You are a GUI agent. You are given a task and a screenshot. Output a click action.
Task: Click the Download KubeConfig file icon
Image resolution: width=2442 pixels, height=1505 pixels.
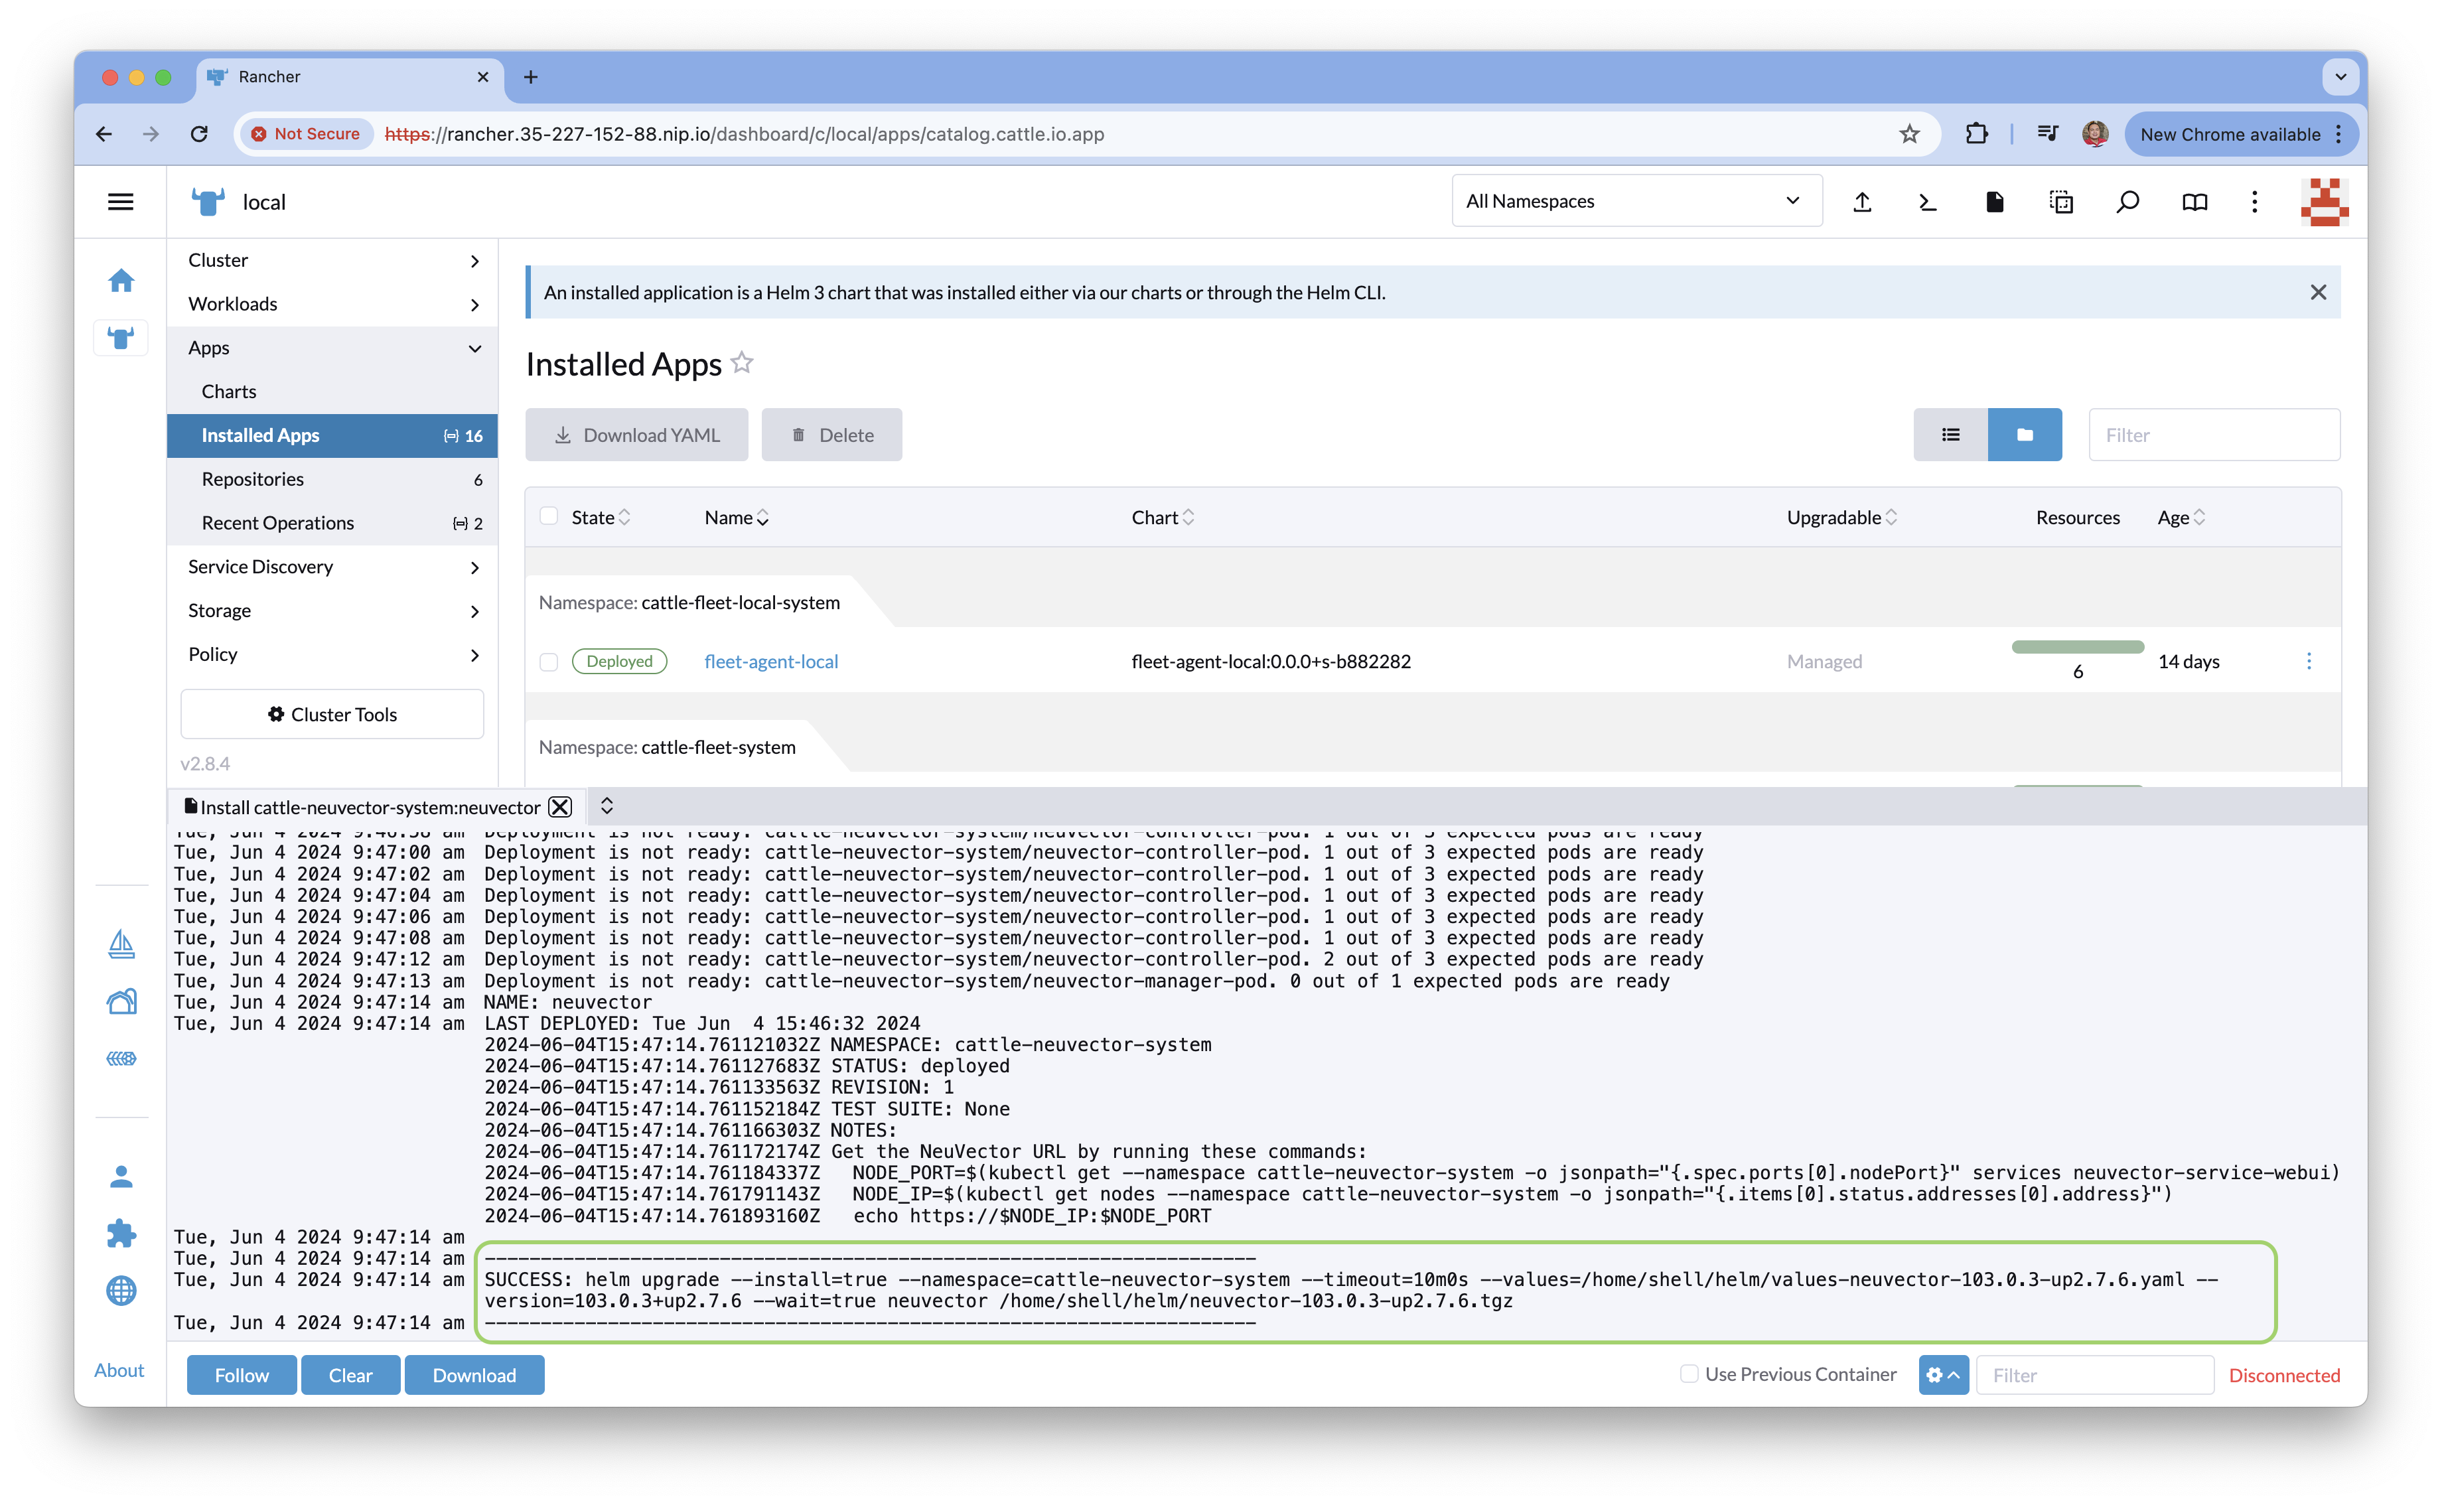tap(1994, 202)
